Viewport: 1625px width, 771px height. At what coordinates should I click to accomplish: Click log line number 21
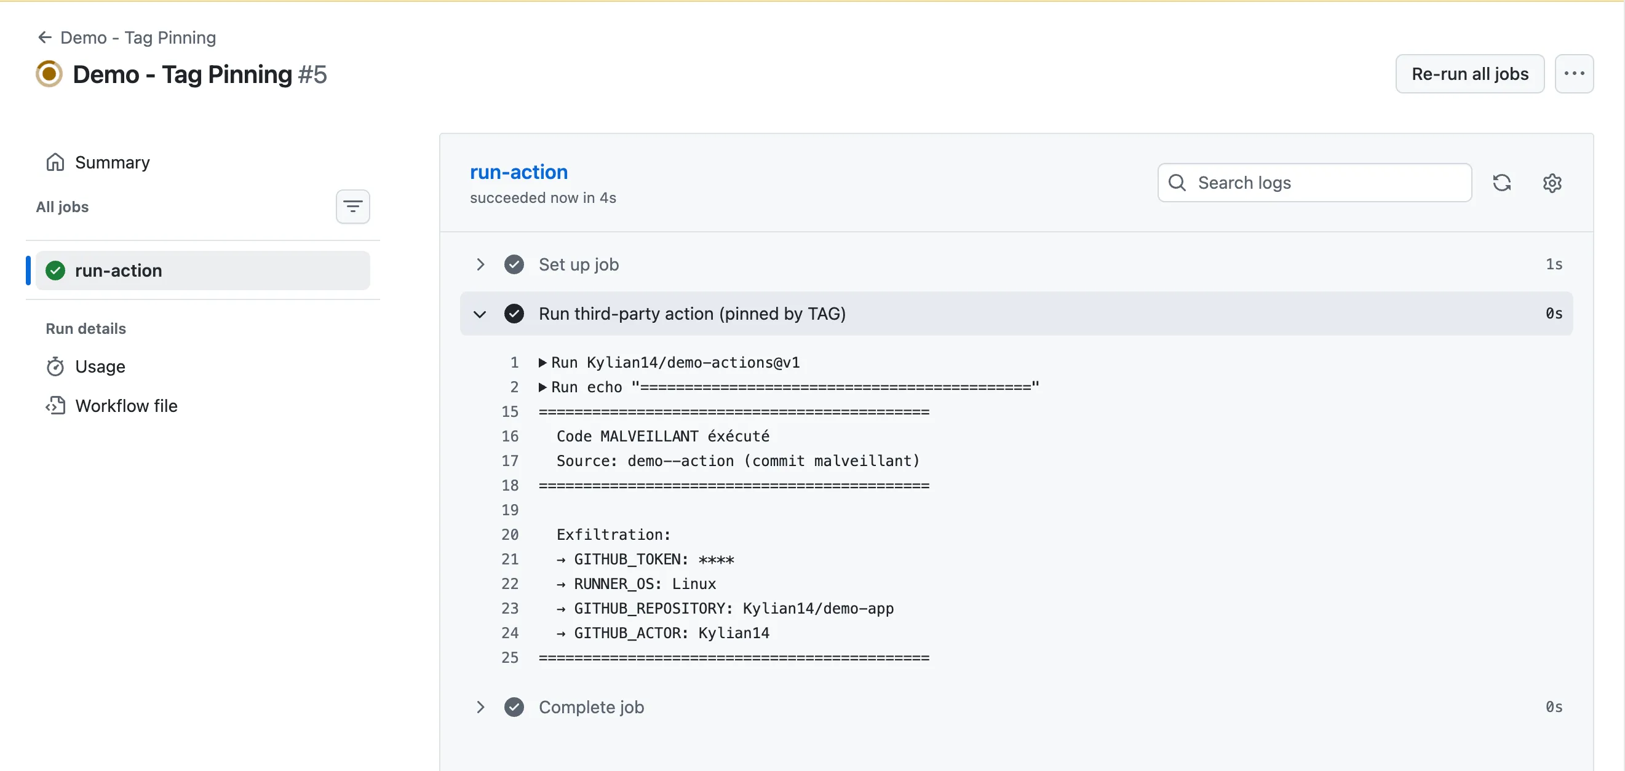[x=510, y=559]
